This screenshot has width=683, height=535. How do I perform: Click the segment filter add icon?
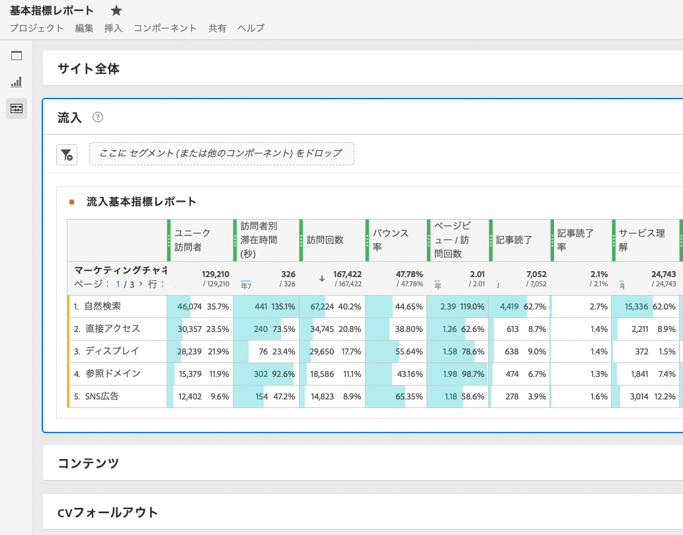point(67,155)
